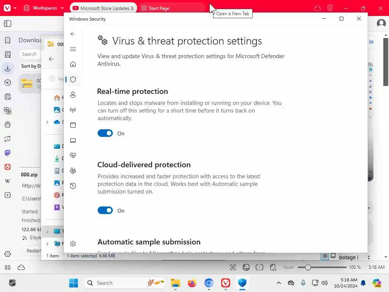
Task: Show hidden system tray icons
Action: 279,283
